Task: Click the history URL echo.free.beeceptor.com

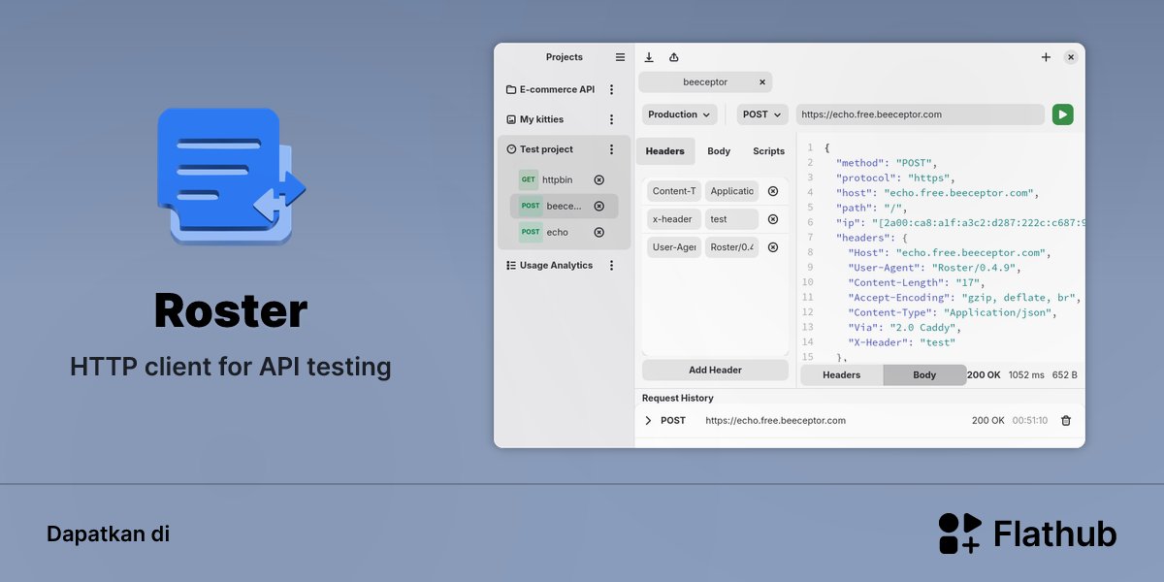Action: pyautogui.click(x=776, y=420)
